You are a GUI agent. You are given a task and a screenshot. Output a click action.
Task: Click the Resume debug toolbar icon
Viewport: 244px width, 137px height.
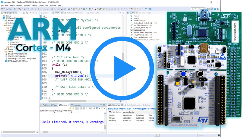click(32, 9)
